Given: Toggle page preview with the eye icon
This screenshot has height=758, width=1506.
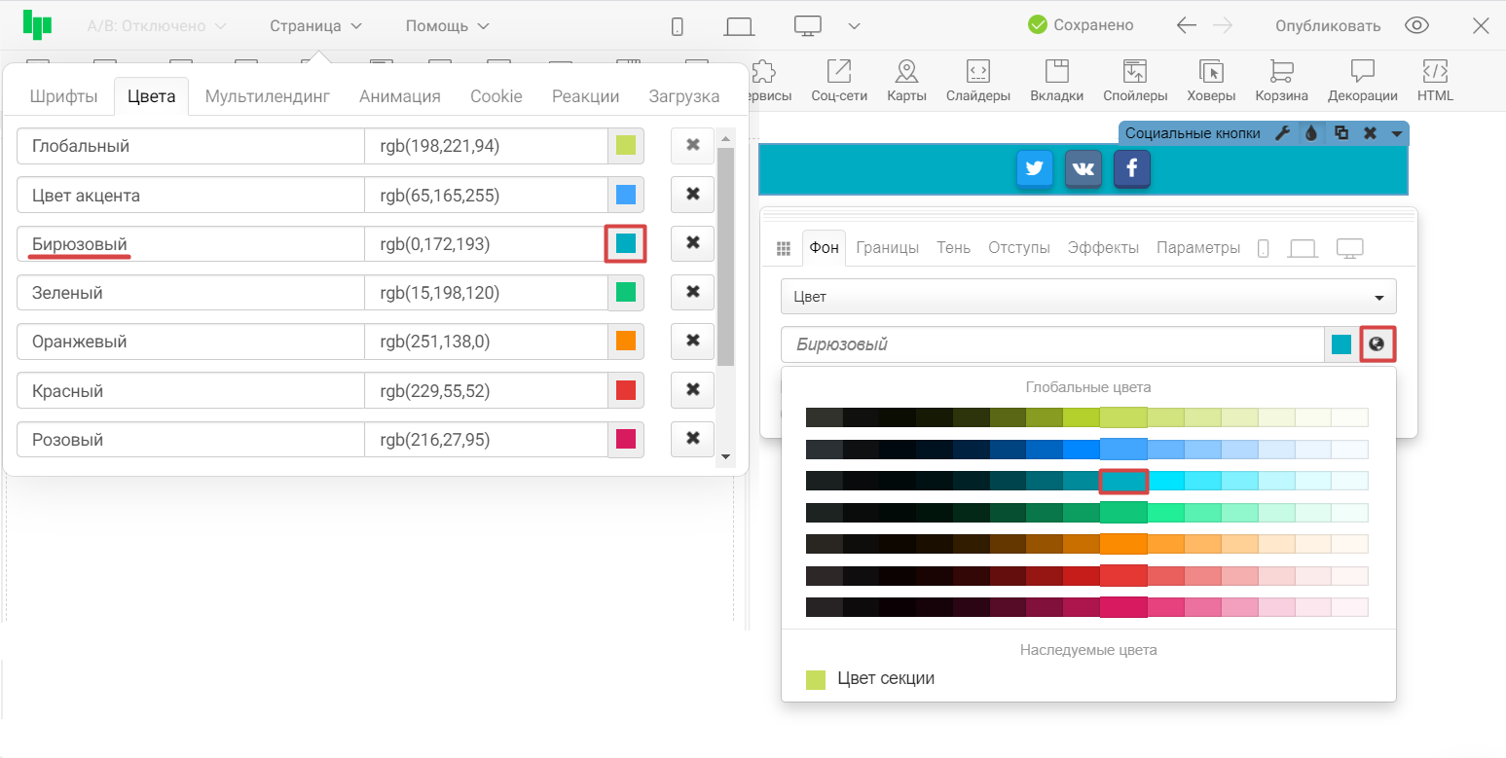Looking at the screenshot, I should click(1416, 26).
